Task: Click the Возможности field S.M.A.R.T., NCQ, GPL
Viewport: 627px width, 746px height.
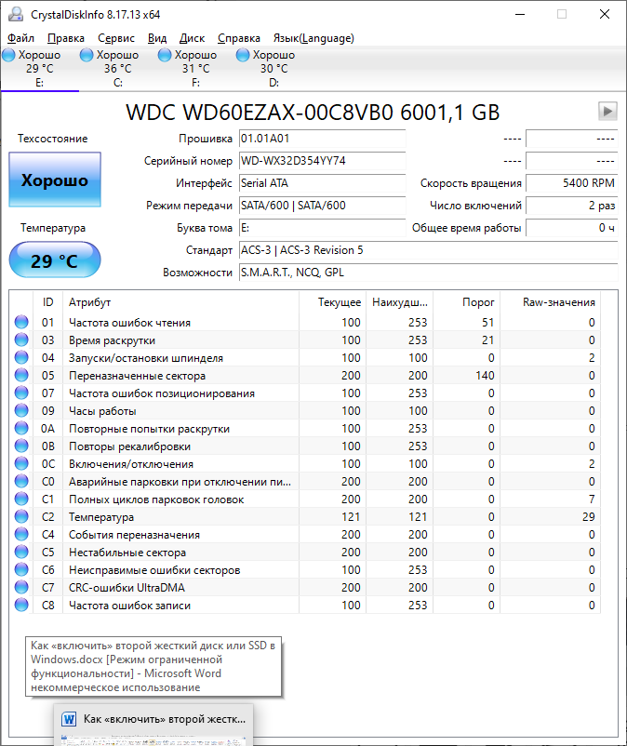Action: 428,273
